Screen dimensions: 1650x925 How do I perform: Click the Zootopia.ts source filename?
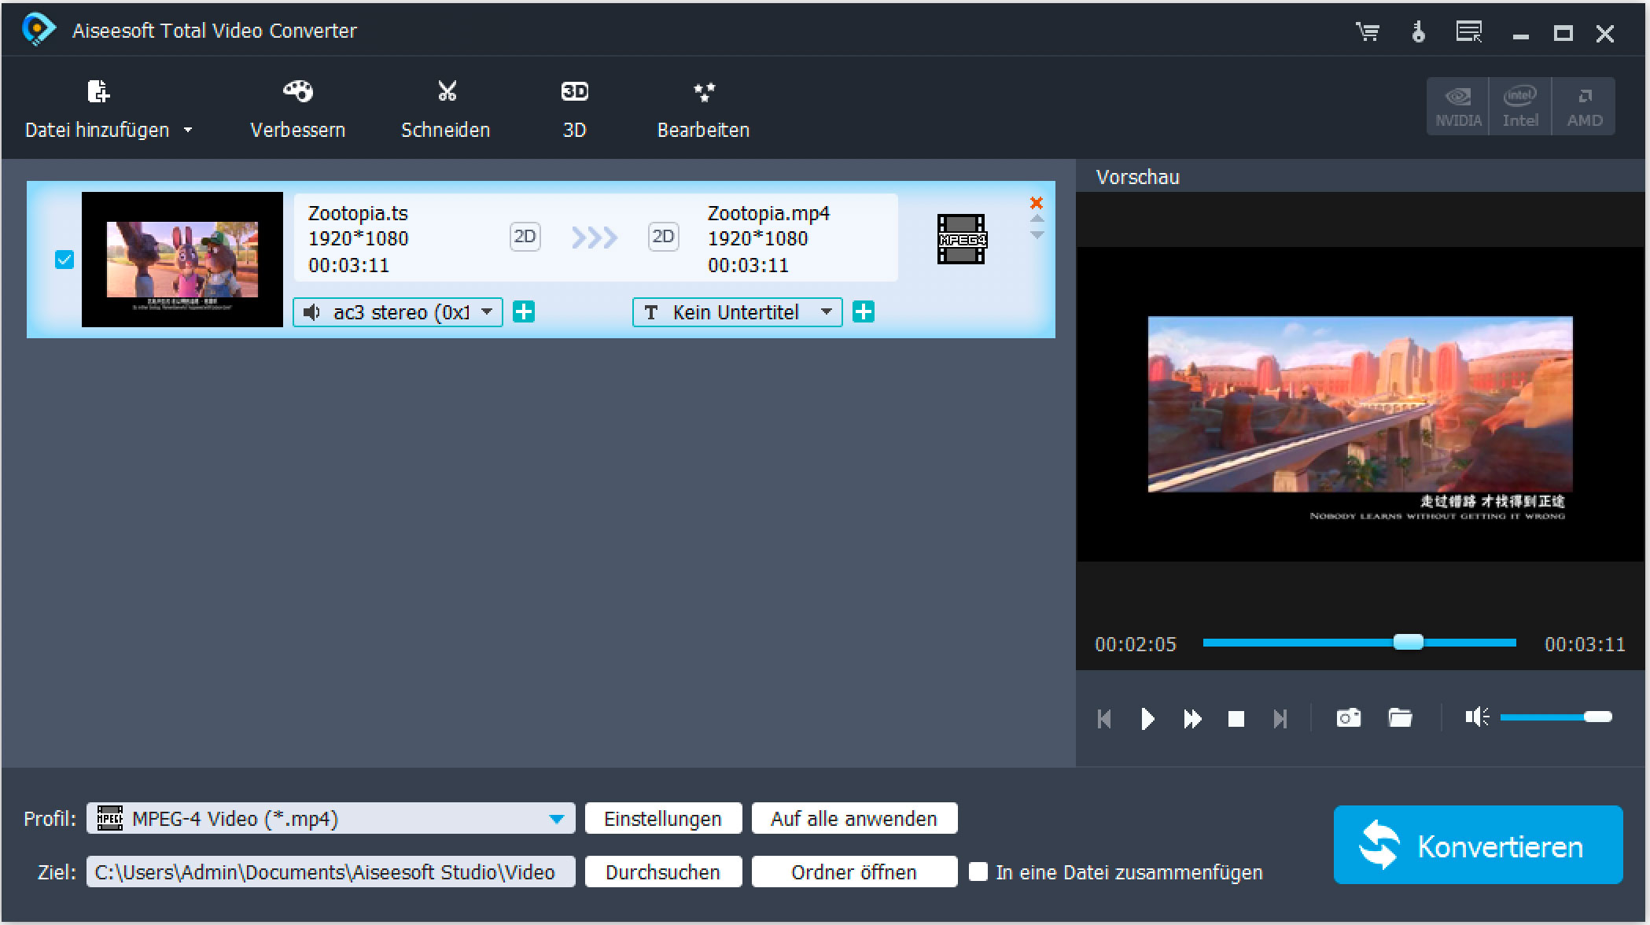[x=358, y=213]
